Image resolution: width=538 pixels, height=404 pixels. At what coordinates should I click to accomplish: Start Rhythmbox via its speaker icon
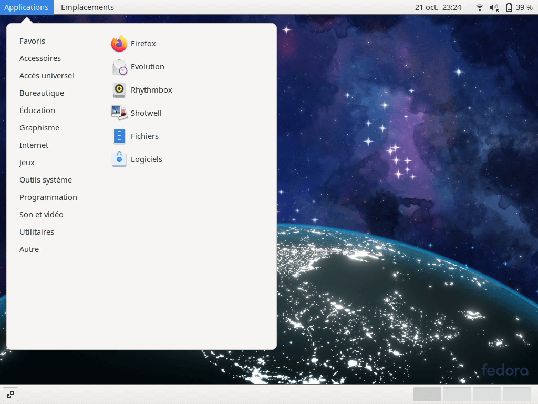click(119, 90)
